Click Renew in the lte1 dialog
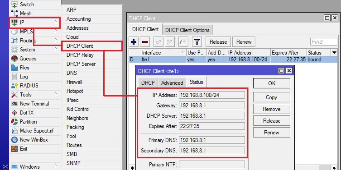The image size is (341, 170). [x=272, y=132]
